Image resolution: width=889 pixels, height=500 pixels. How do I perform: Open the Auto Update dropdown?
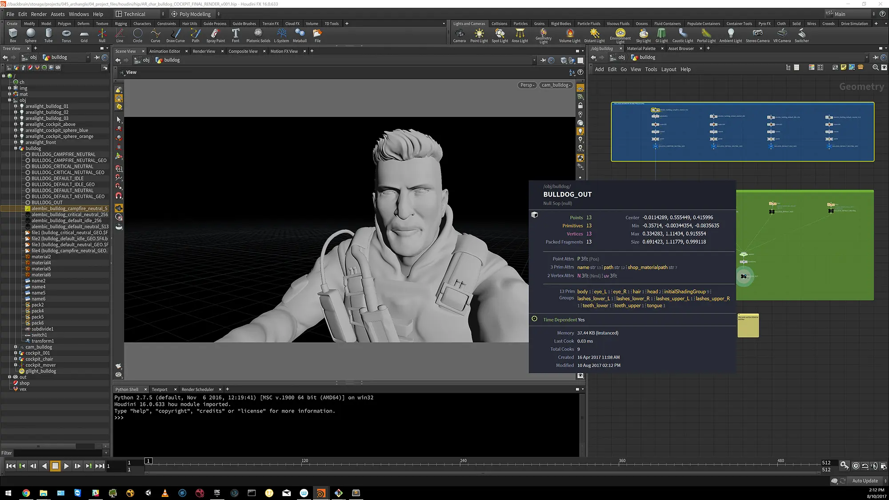[866, 480]
